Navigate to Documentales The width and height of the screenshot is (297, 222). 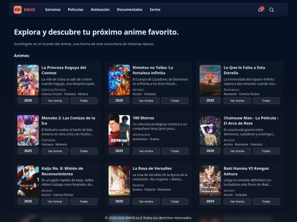130,10
